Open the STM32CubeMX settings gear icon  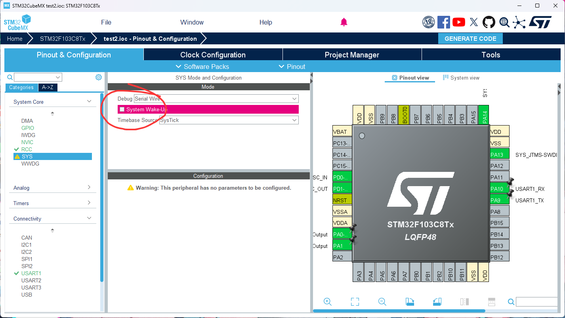pos(98,77)
